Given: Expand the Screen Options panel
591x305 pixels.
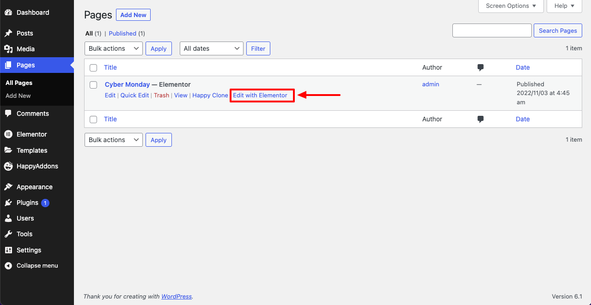Looking at the screenshot, I should (511, 6).
